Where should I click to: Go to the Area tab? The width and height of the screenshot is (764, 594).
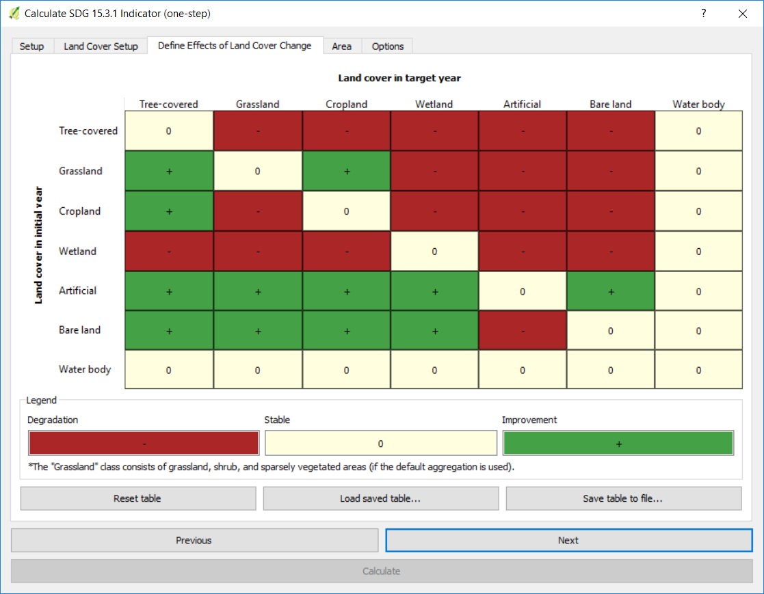pyautogui.click(x=341, y=46)
